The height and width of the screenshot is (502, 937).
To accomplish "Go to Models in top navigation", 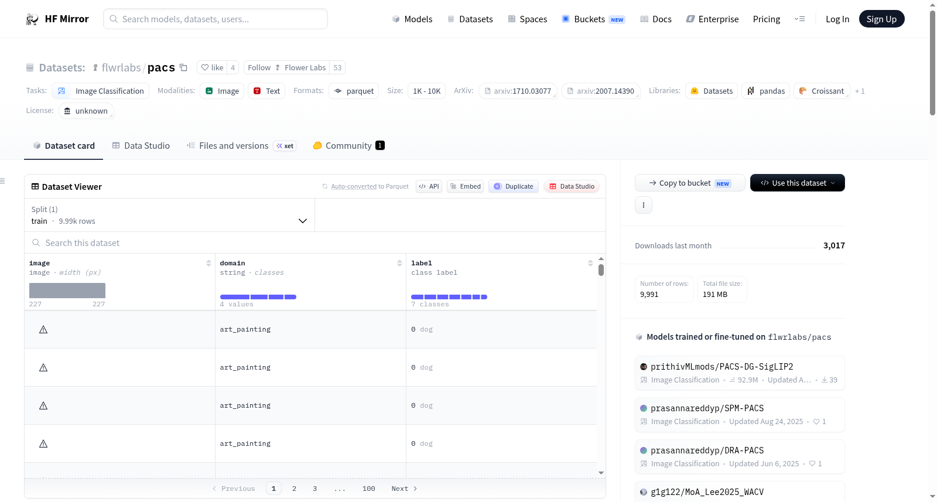I will 412,19.
